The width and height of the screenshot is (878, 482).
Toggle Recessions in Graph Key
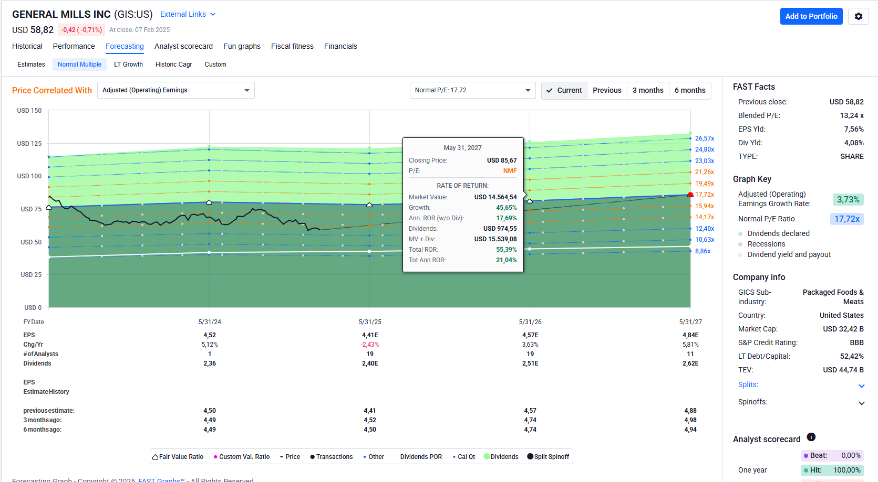(x=766, y=244)
